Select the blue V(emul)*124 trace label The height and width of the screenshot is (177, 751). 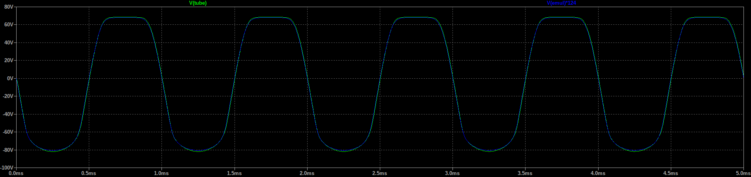pos(561,3)
